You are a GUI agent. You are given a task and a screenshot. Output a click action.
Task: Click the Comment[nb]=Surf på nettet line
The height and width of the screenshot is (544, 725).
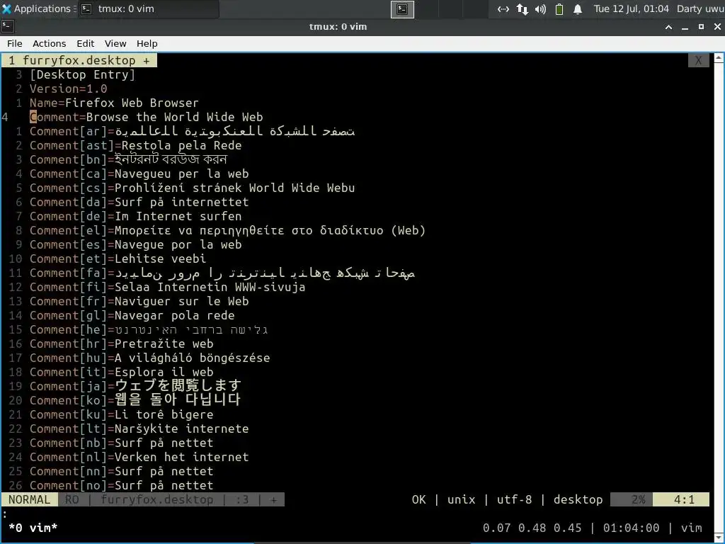(x=122, y=443)
